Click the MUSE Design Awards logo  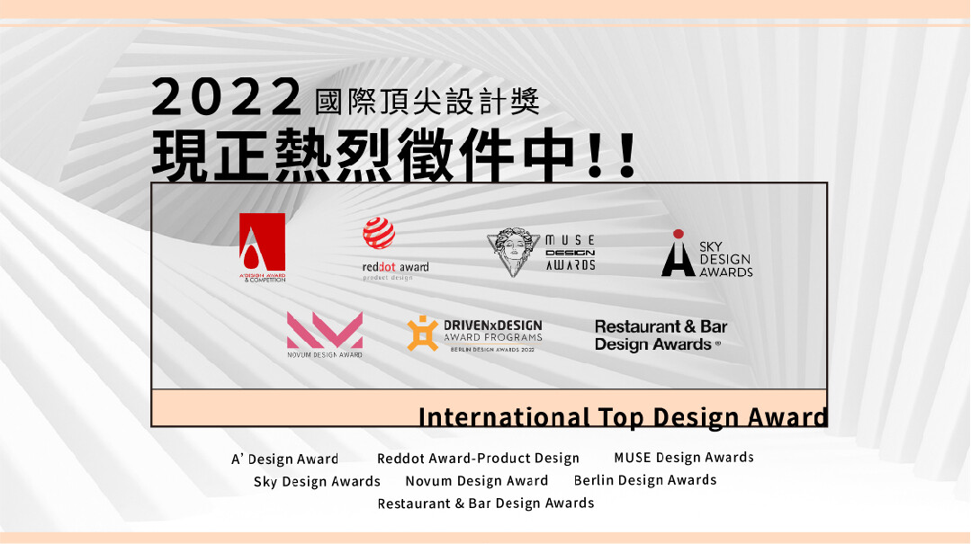[541, 253]
